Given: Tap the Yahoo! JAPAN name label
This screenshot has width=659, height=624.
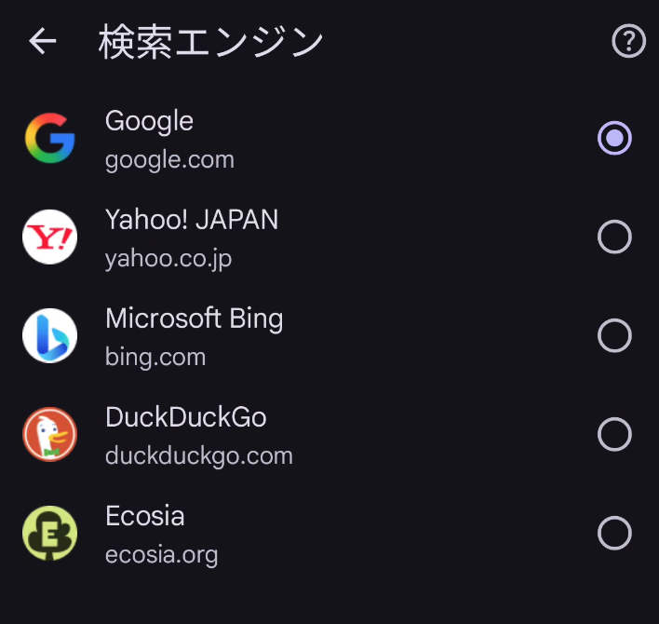Looking at the screenshot, I should [192, 220].
